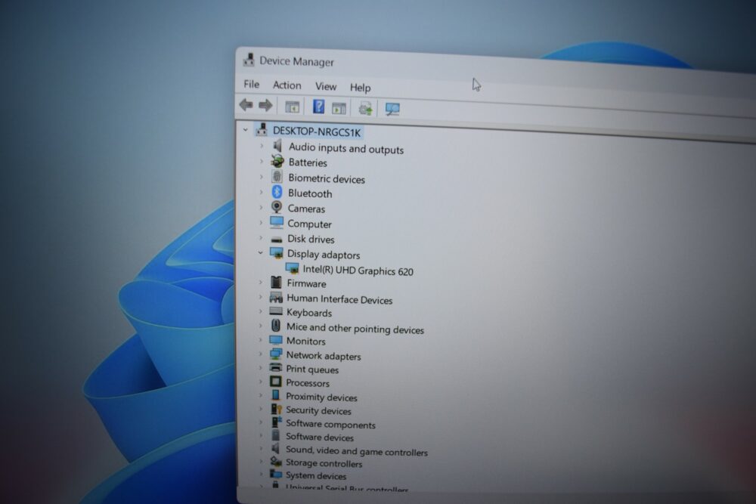This screenshot has width=756, height=504.
Task: Select Software devices label
Action: pyautogui.click(x=320, y=437)
